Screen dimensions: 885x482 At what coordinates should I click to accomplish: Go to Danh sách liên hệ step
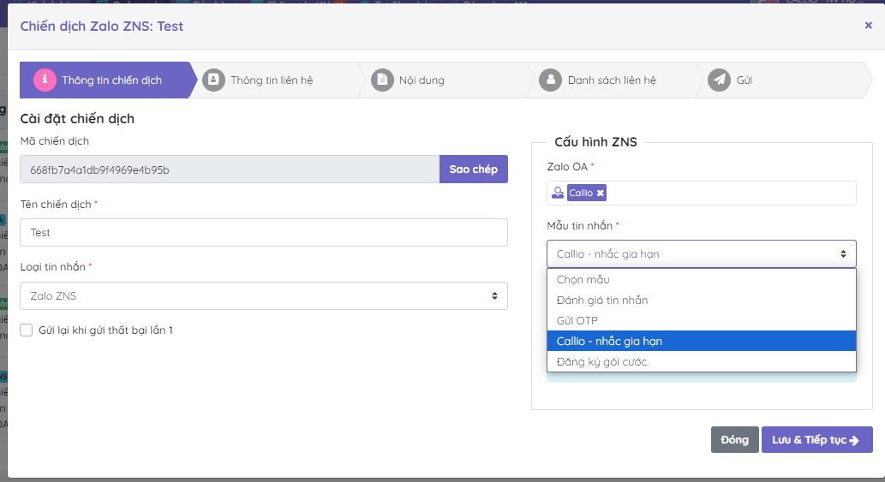(x=614, y=80)
